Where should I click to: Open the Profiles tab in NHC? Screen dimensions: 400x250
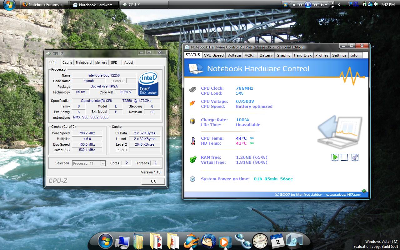click(x=322, y=55)
